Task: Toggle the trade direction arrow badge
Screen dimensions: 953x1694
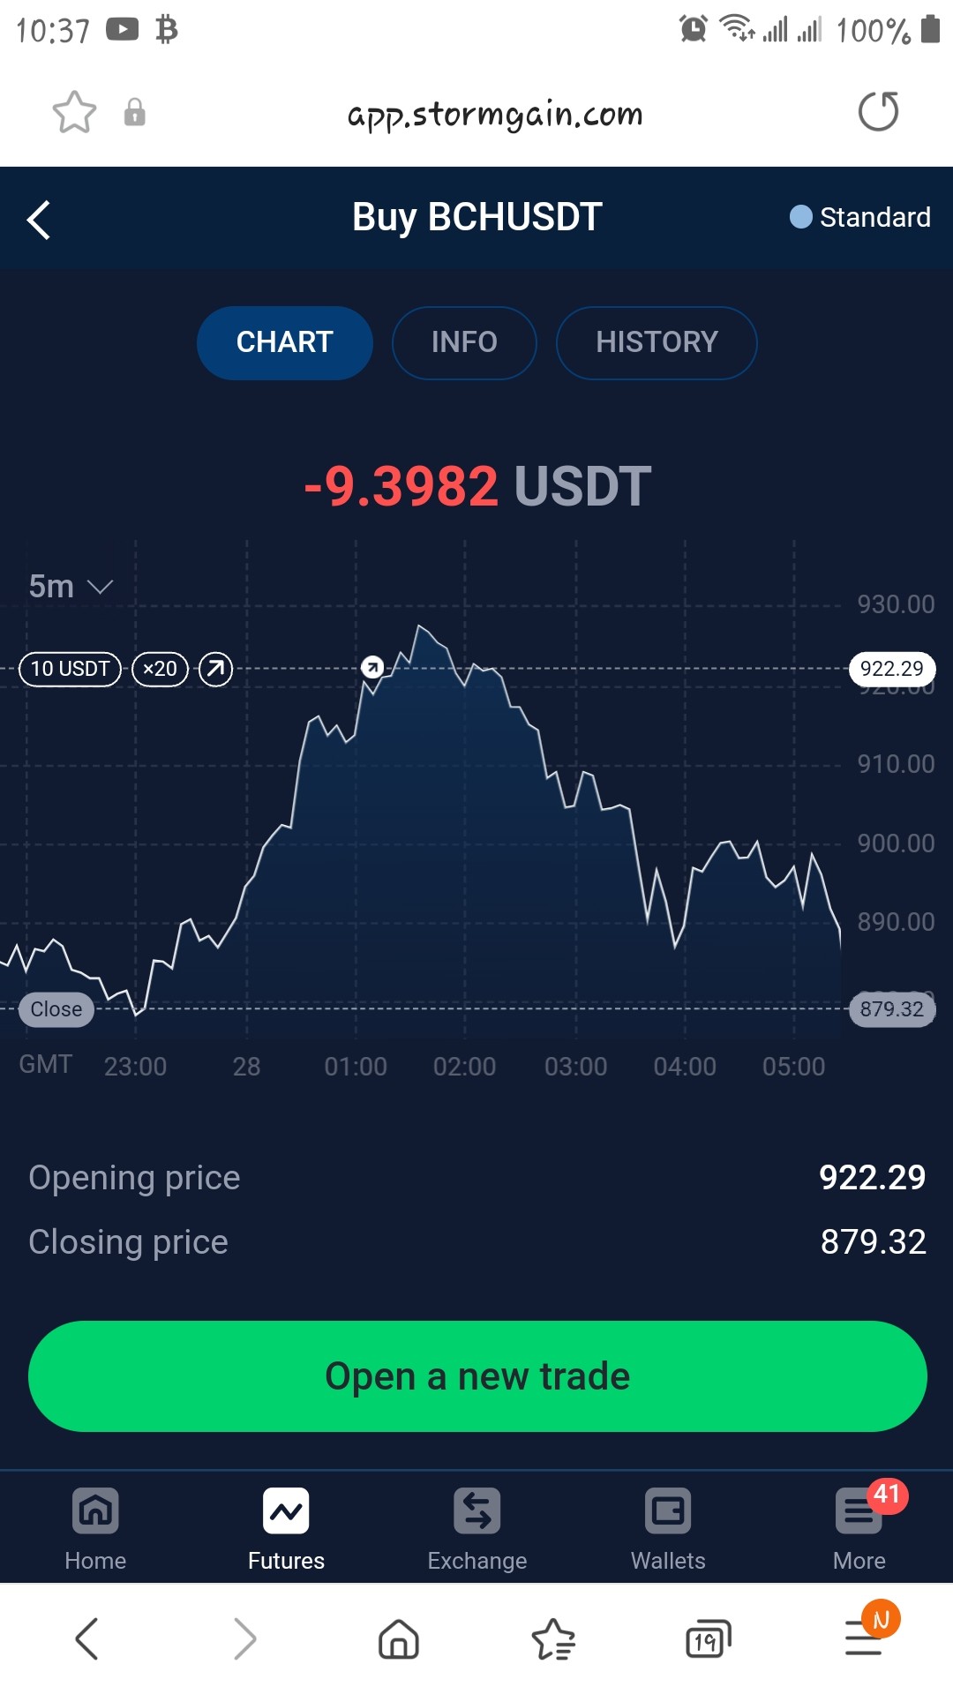Action: (215, 669)
